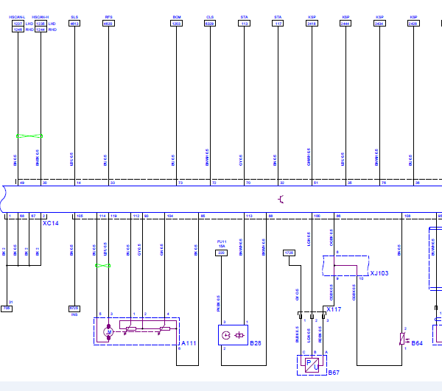Select the B67 component label
The height and width of the screenshot is (391, 442).
click(x=334, y=373)
